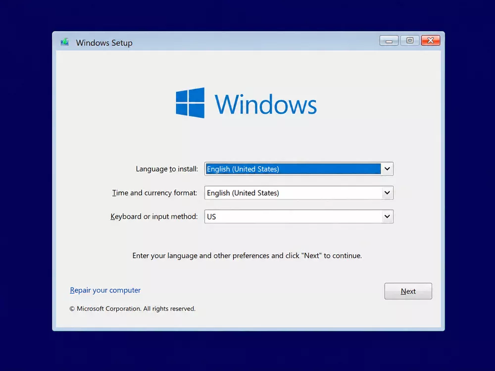Click the "Windows Setup" title text
The image size is (495, 371).
click(104, 43)
